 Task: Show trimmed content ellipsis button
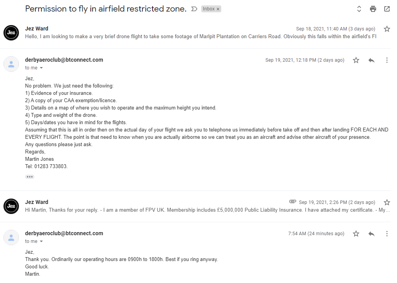(x=30, y=177)
